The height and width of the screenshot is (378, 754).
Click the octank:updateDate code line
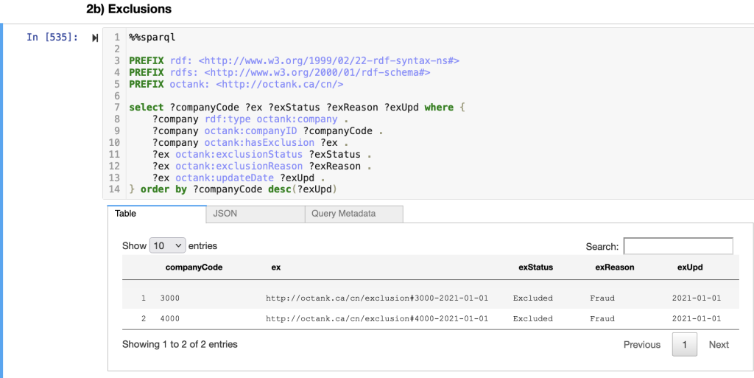[239, 178]
